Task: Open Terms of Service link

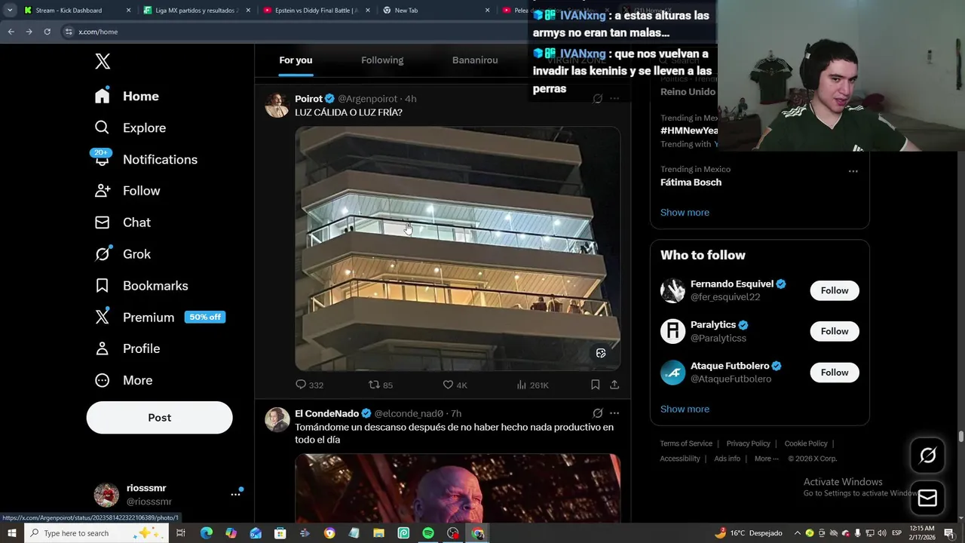Action: point(686,443)
